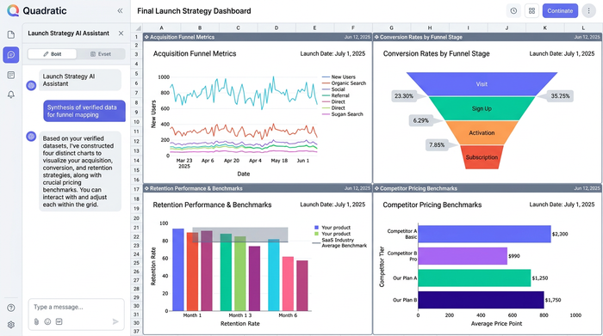Click the 35.25% conversion label
603x336 pixels.
[x=560, y=96]
